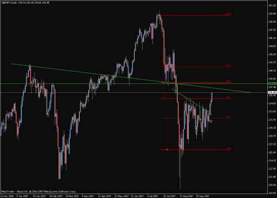The width and height of the screenshot is (277, 198).
Task: Click the green horizontal line price tag
Action: [x=272, y=84]
